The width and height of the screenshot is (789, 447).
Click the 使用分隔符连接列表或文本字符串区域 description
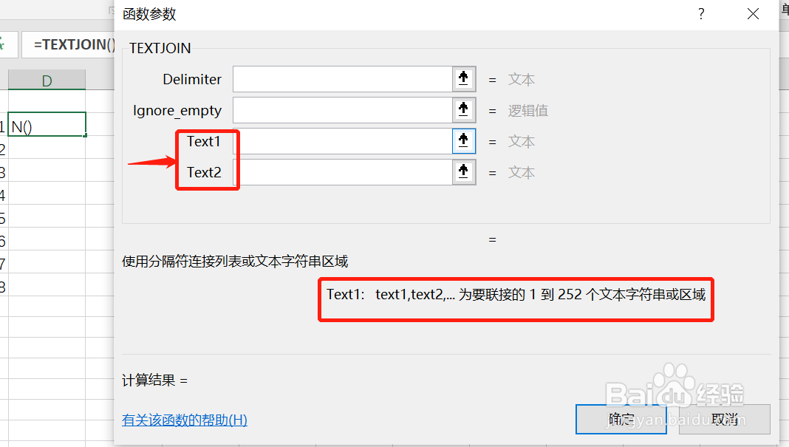[x=235, y=262]
